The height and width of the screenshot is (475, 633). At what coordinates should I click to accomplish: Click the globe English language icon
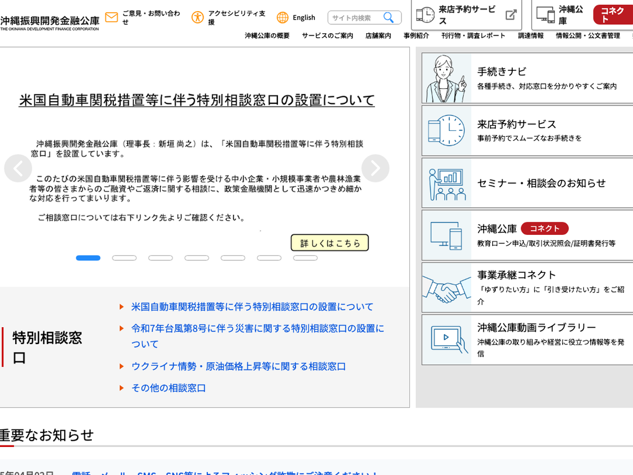(x=283, y=17)
